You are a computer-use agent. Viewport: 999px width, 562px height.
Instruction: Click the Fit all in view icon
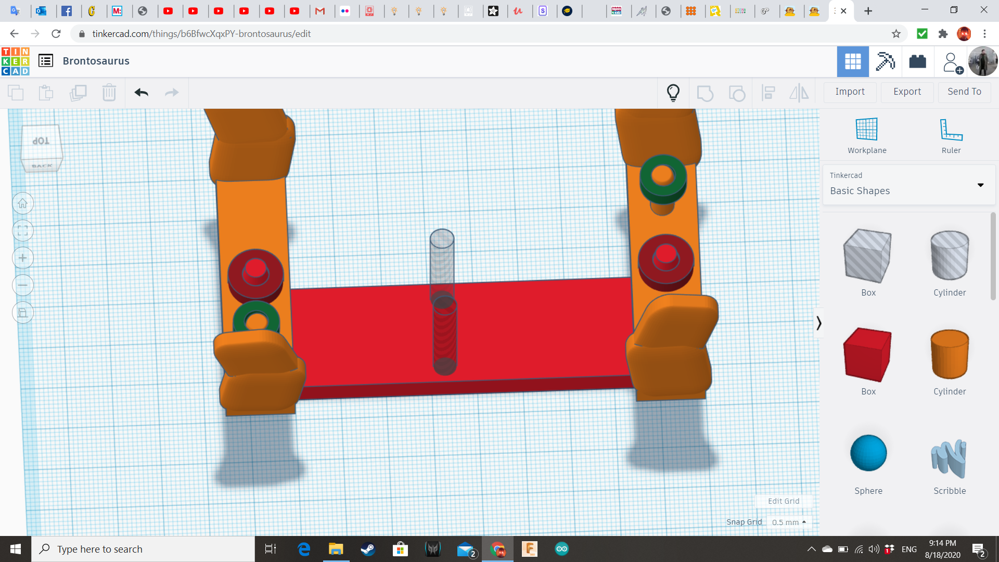point(23,231)
